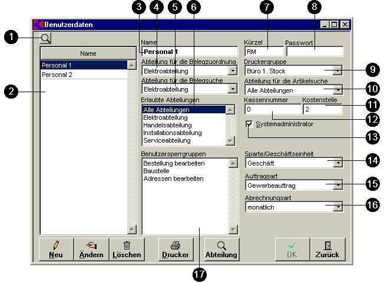Image resolution: width=384 pixels, height=283 pixels.
Task: Click the greyed OK checkmark button
Action: tap(292, 249)
